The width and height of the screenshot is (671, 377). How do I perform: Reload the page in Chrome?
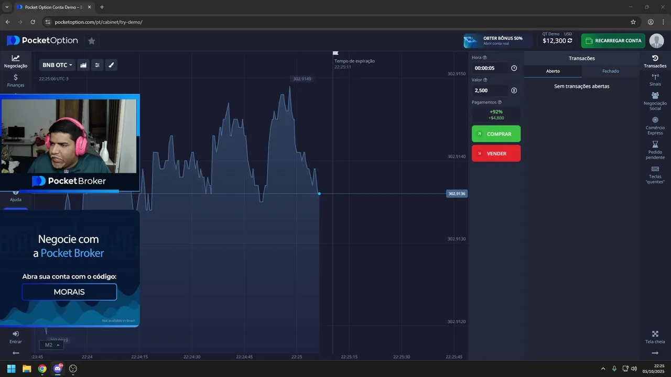pyautogui.click(x=33, y=22)
